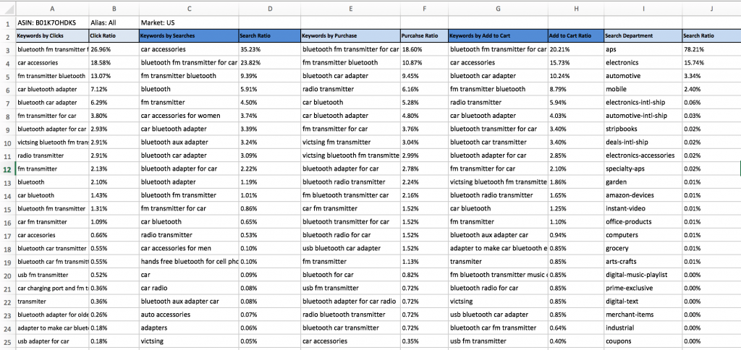Screen dimensions: 741x350
Task: Click the 'car accessories for women' cell
Action: click(189, 116)
